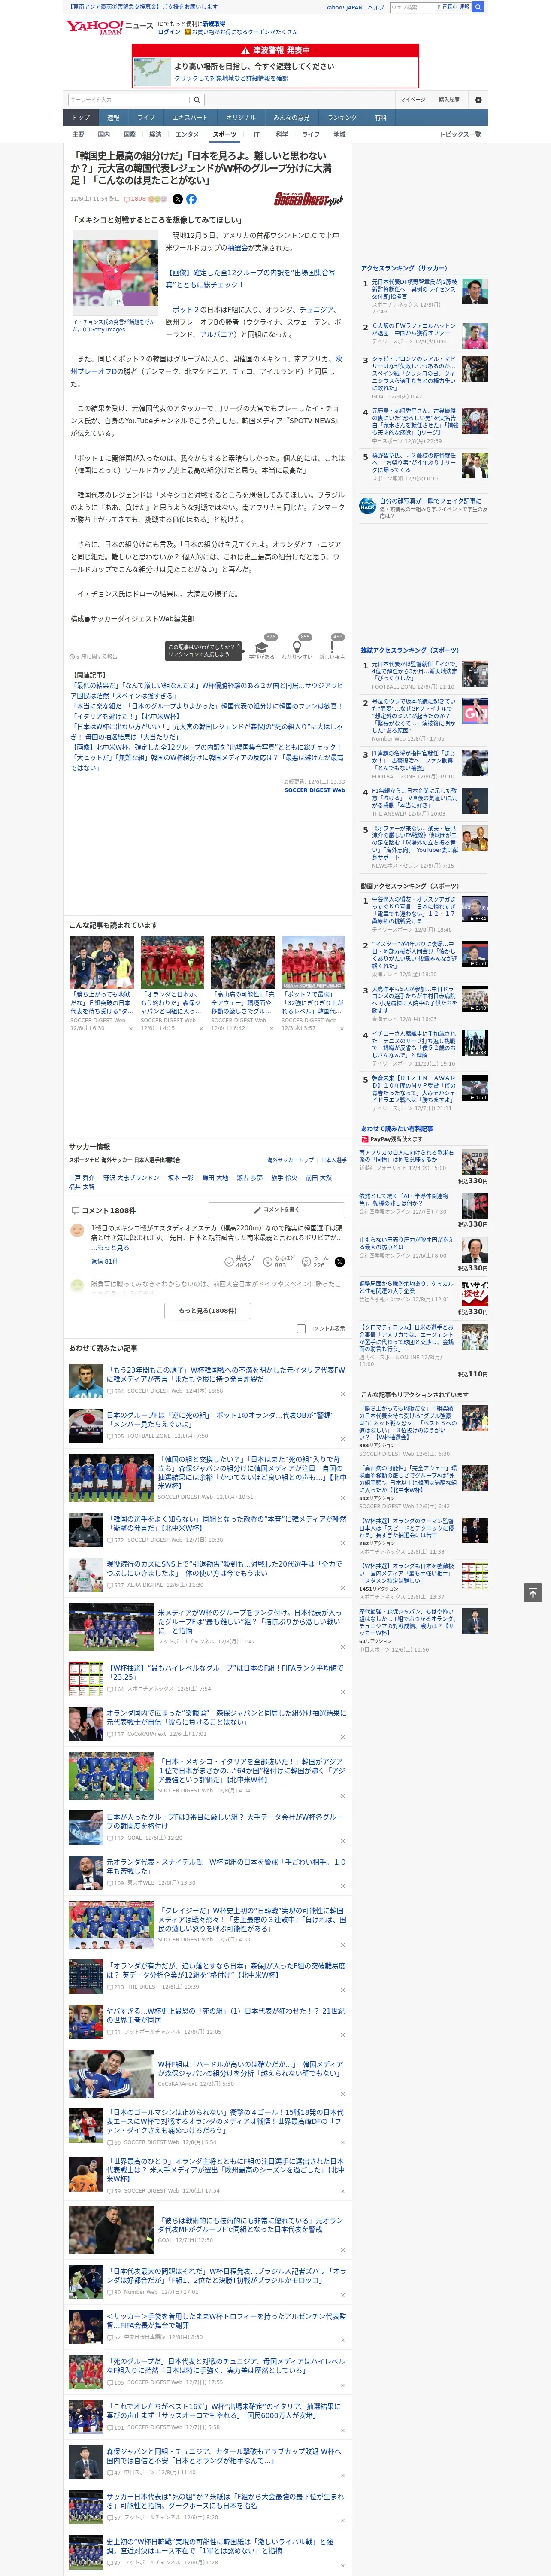Open the Yahoo! JAPAN logo homepage
This screenshot has height=2576, width=551.
tap(93, 27)
